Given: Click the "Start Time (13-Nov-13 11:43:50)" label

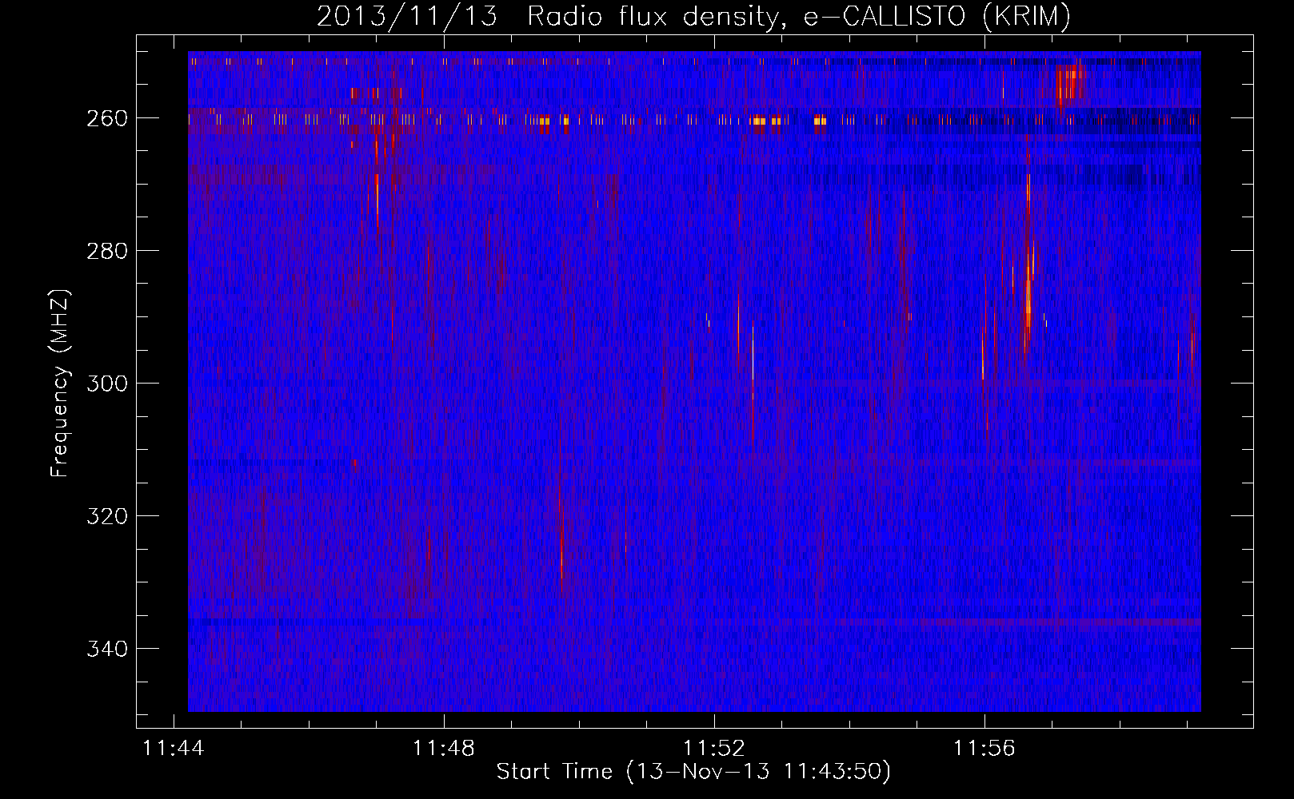Looking at the screenshot, I should tap(693, 772).
